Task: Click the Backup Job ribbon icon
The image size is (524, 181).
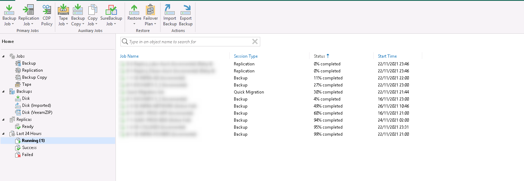Action: tap(9, 10)
